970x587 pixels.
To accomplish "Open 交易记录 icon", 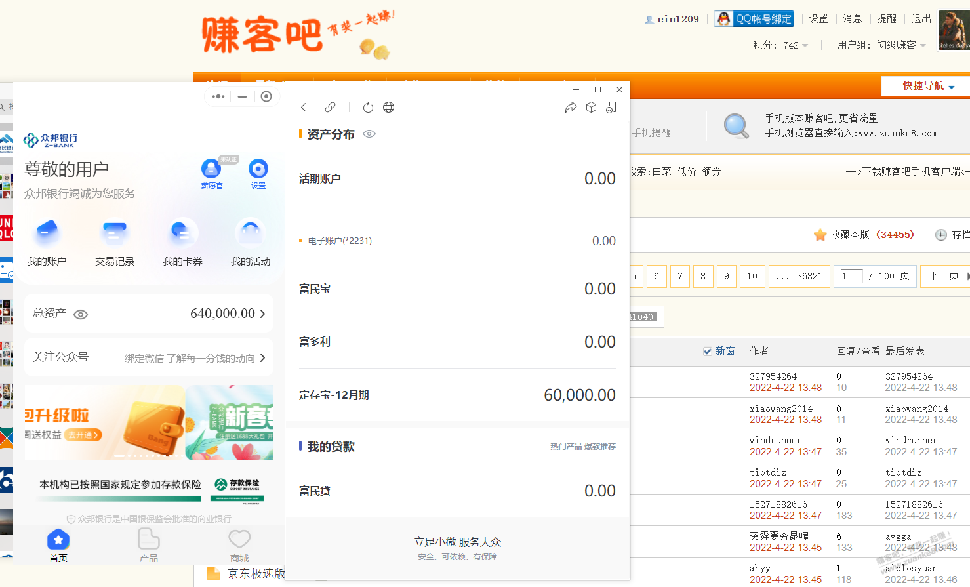I will (115, 232).
